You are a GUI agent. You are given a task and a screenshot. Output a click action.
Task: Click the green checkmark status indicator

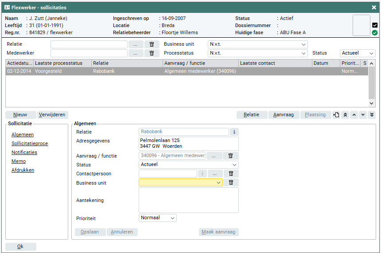[x=375, y=32]
